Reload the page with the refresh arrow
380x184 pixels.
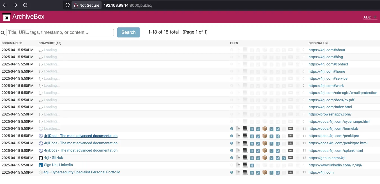(25, 5)
